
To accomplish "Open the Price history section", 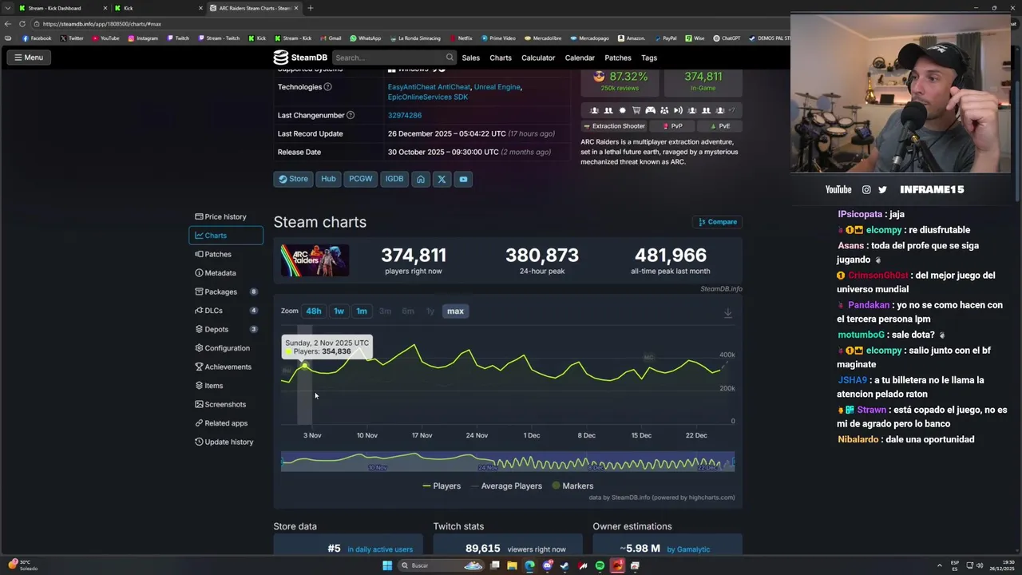I will click(226, 216).
